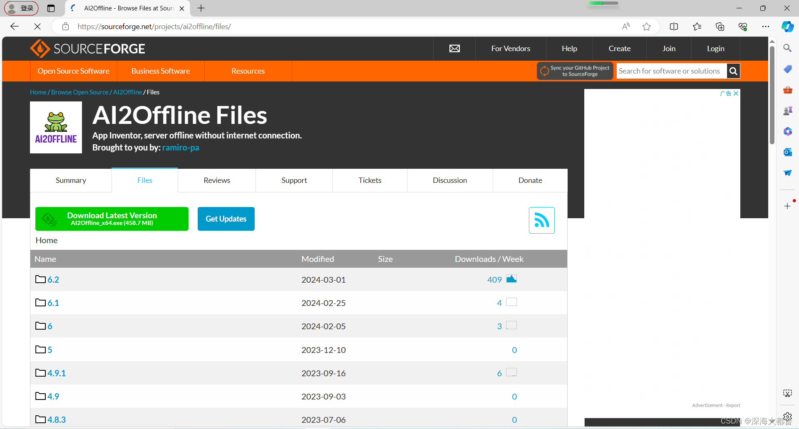
Task: Open sidebar Outlook icon
Action: (x=787, y=152)
